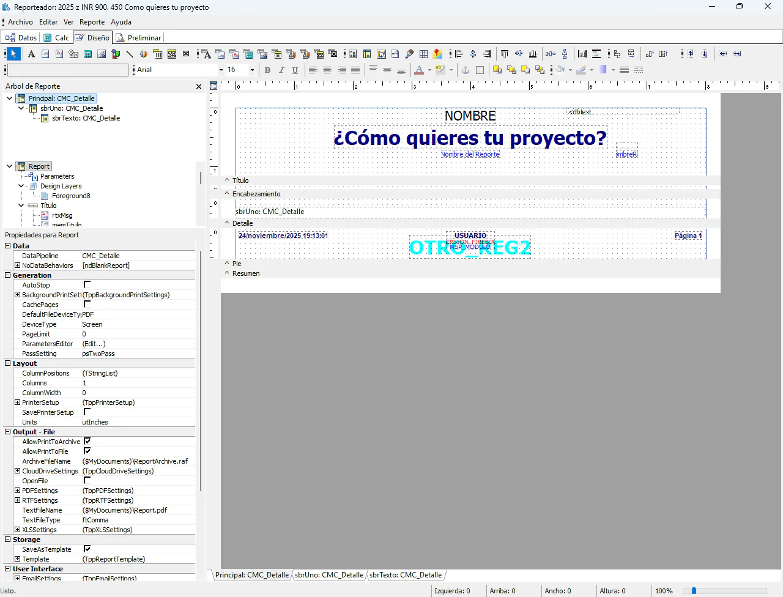The image size is (783, 597).
Task: Click the align bottom edges icon
Action: 533,54
